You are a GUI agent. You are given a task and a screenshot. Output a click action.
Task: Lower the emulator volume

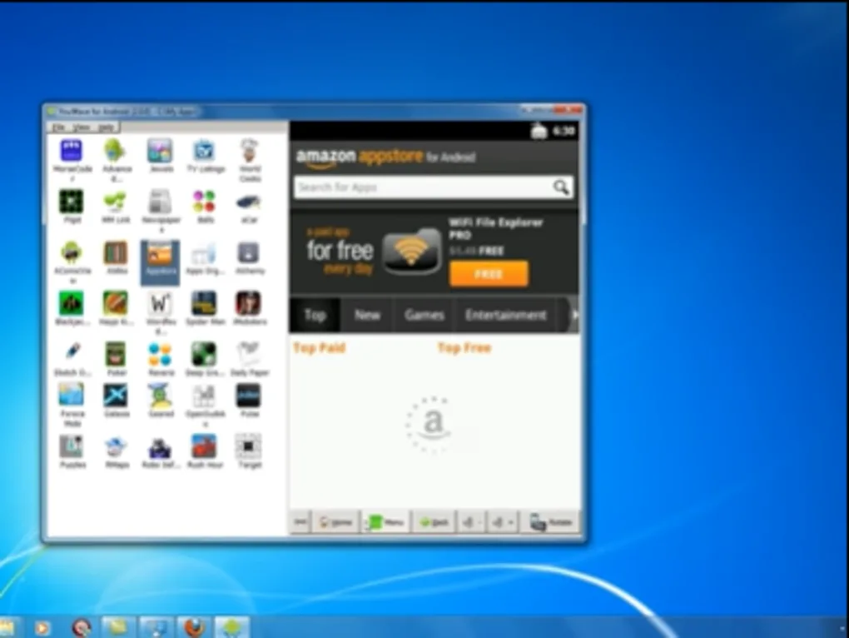coord(471,522)
